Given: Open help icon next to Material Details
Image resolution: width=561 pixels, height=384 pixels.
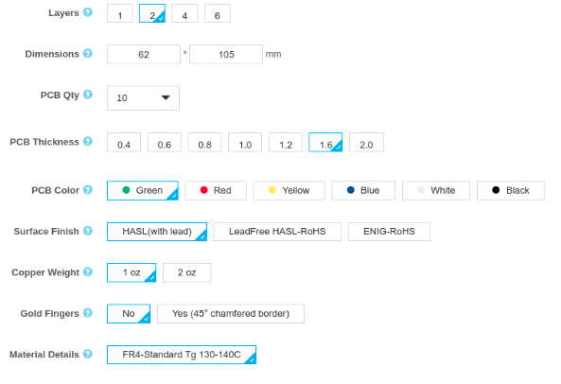Looking at the screenshot, I should 88,355.
